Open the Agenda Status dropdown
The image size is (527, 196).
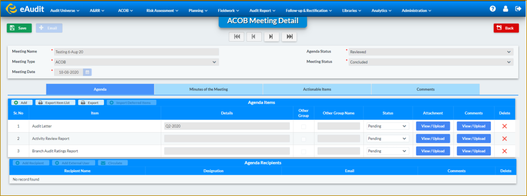tap(431, 52)
